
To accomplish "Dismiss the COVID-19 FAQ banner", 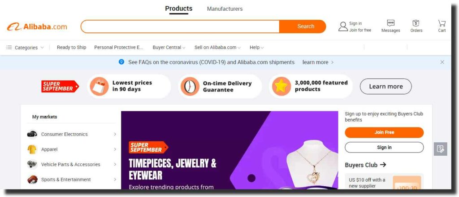I will click(x=442, y=62).
